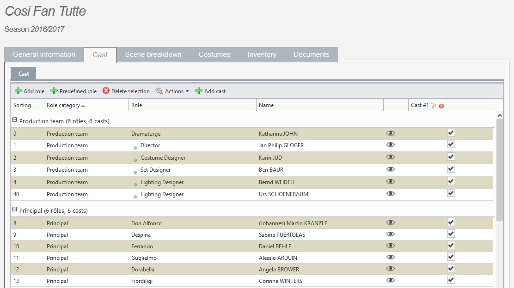Toggle Cast #1 checkbox for Bernd WEIDELI
514x288 pixels.
click(x=451, y=181)
